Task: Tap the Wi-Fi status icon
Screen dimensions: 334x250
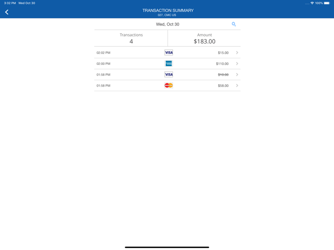Action: pyautogui.click(x=312, y=3)
